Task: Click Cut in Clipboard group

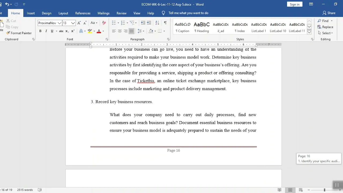Action: point(11,21)
